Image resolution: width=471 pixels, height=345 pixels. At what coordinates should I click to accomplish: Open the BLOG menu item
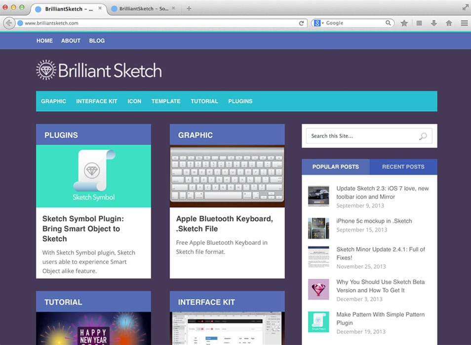[97, 41]
